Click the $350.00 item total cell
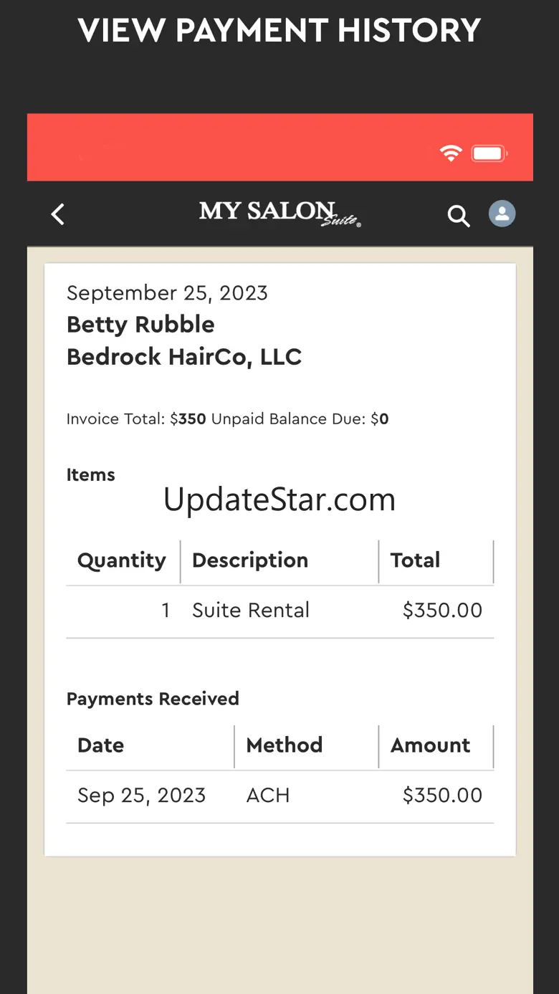 coord(442,611)
